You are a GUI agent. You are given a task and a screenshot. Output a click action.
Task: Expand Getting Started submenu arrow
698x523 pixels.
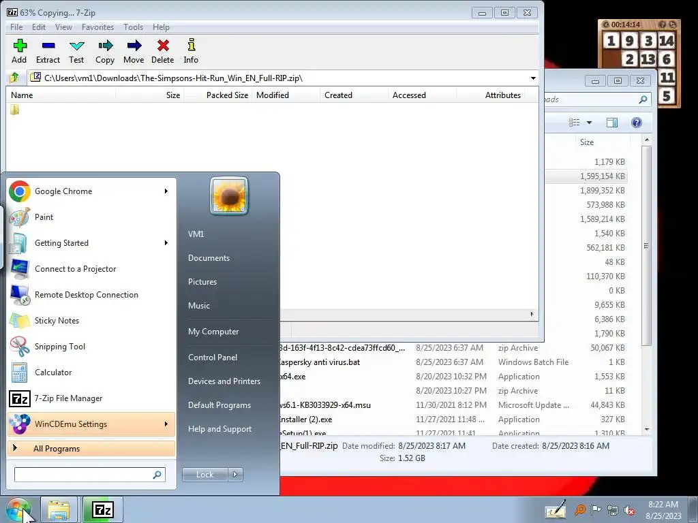pos(166,243)
